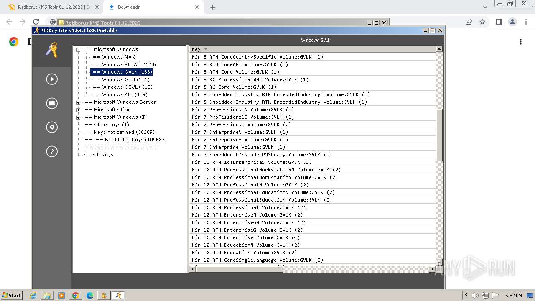Collapse the Microsoft Windows tree node
The height and width of the screenshot is (301, 535).
point(78,49)
